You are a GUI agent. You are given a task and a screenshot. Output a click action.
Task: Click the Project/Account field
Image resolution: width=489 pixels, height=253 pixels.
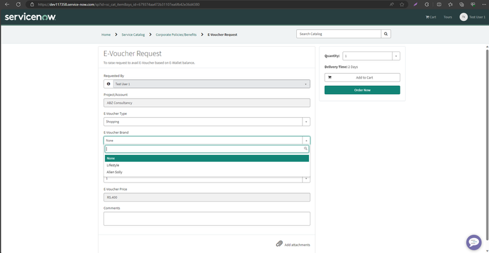coord(207,103)
